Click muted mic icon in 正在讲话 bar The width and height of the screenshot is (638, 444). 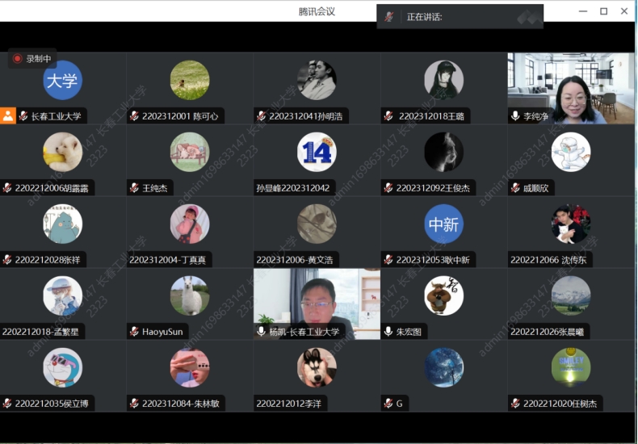(x=388, y=17)
